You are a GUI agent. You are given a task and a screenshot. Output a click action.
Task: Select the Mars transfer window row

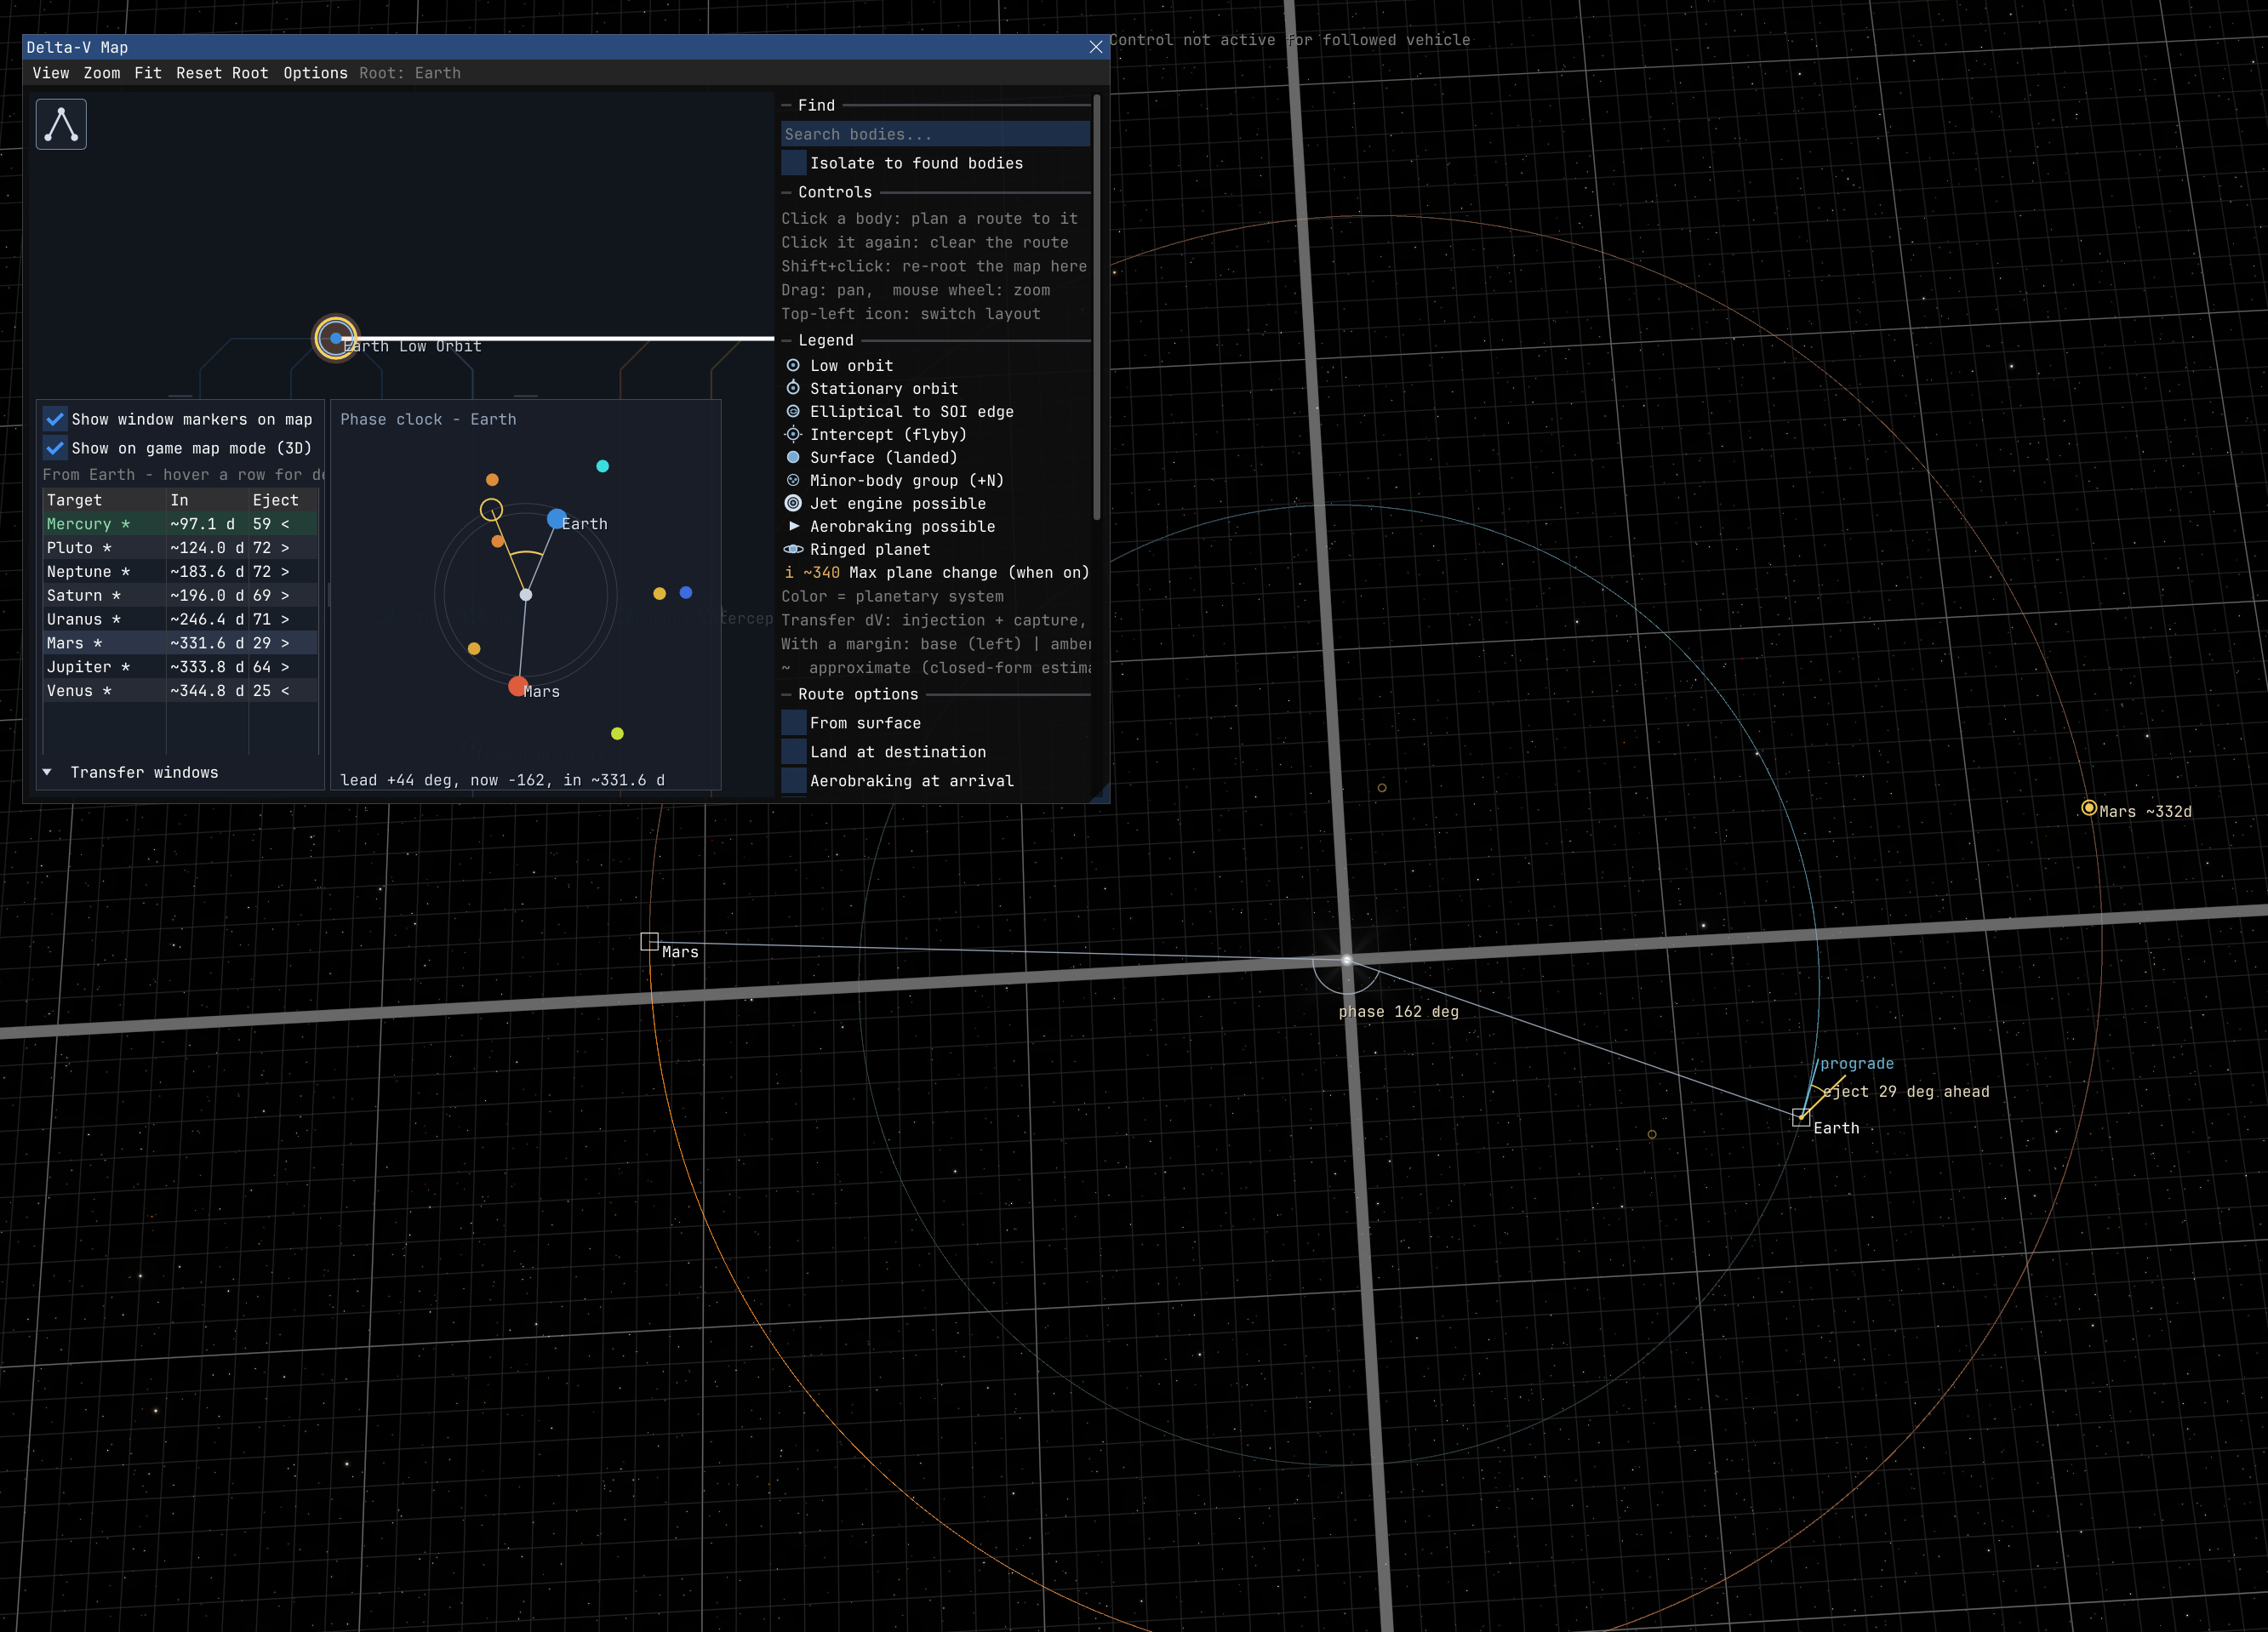click(181, 643)
